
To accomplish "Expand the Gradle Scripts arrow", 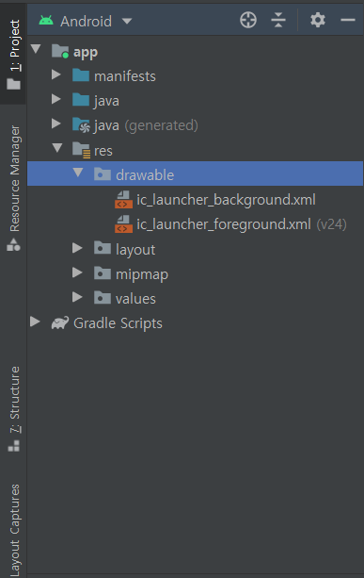I will [x=35, y=322].
